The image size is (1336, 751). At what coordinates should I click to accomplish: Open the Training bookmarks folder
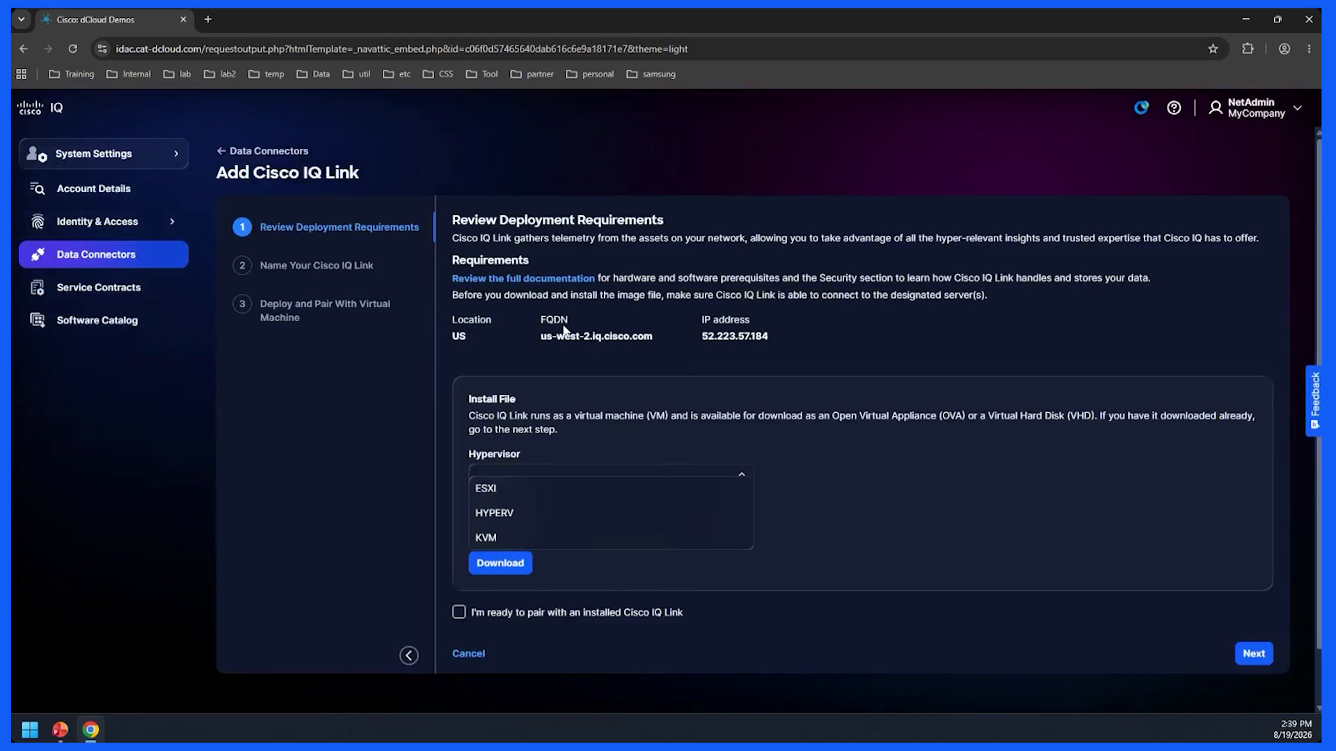click(x=71, y=74)
